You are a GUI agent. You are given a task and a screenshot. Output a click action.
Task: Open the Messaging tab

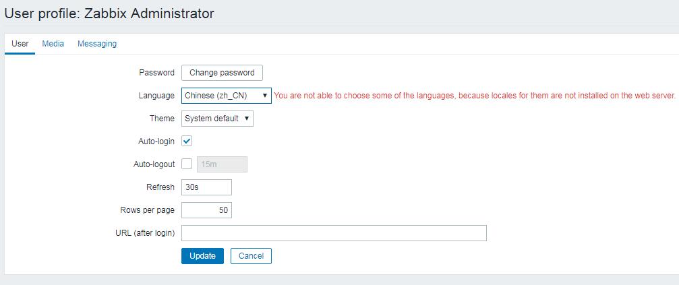97,44
